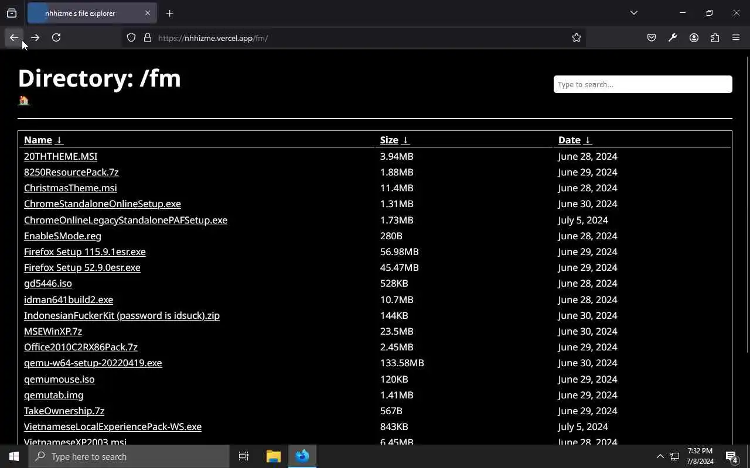Click the Directory: /fm heading
This screenshot has width=750, height=468.
(x=99, y=78)
